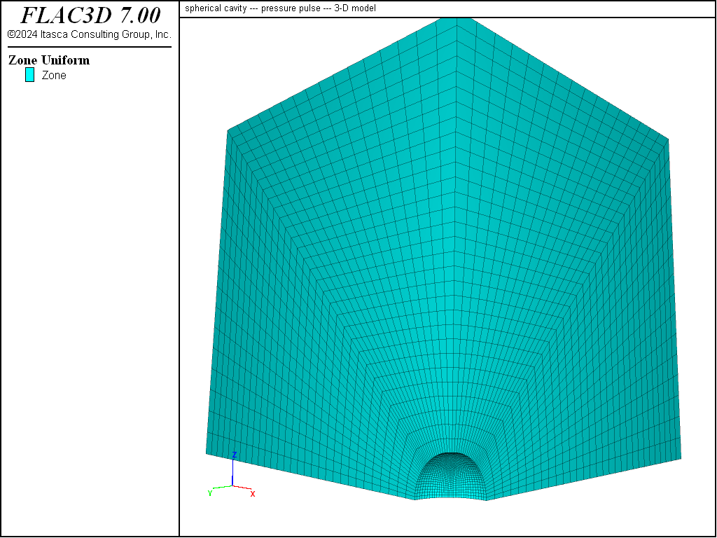Click the bottom-right corner of the mesh block
Image resolution: width=717 pixels, height=538 pixels.
pos(681,458)
